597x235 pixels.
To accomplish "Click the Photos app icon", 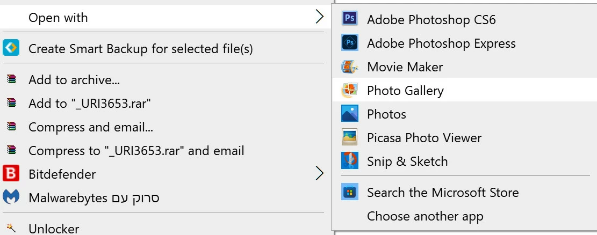I will (x=350, y=114).
